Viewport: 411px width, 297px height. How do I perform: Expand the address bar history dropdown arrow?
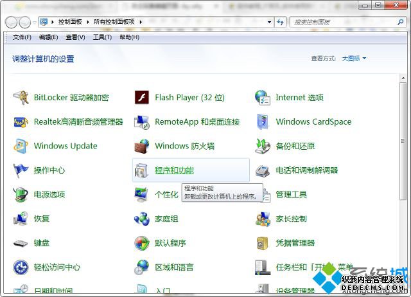269,22
